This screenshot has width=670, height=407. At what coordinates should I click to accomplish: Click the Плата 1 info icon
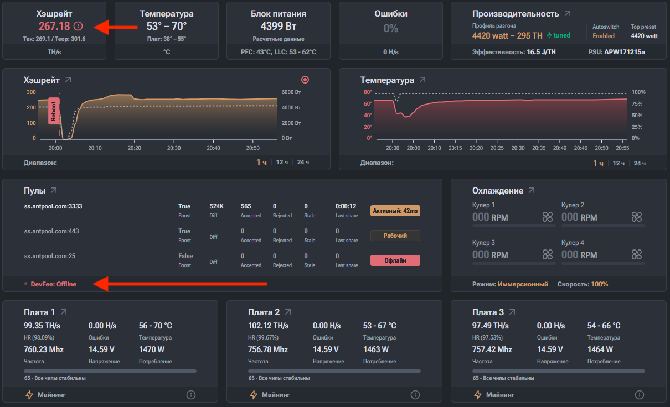[x=191, y=395]
